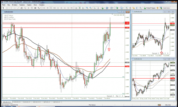The width and height of the screenshot is (178, 107).
Task: Open the arrows objects dropdown
Action: click(39, 8)
